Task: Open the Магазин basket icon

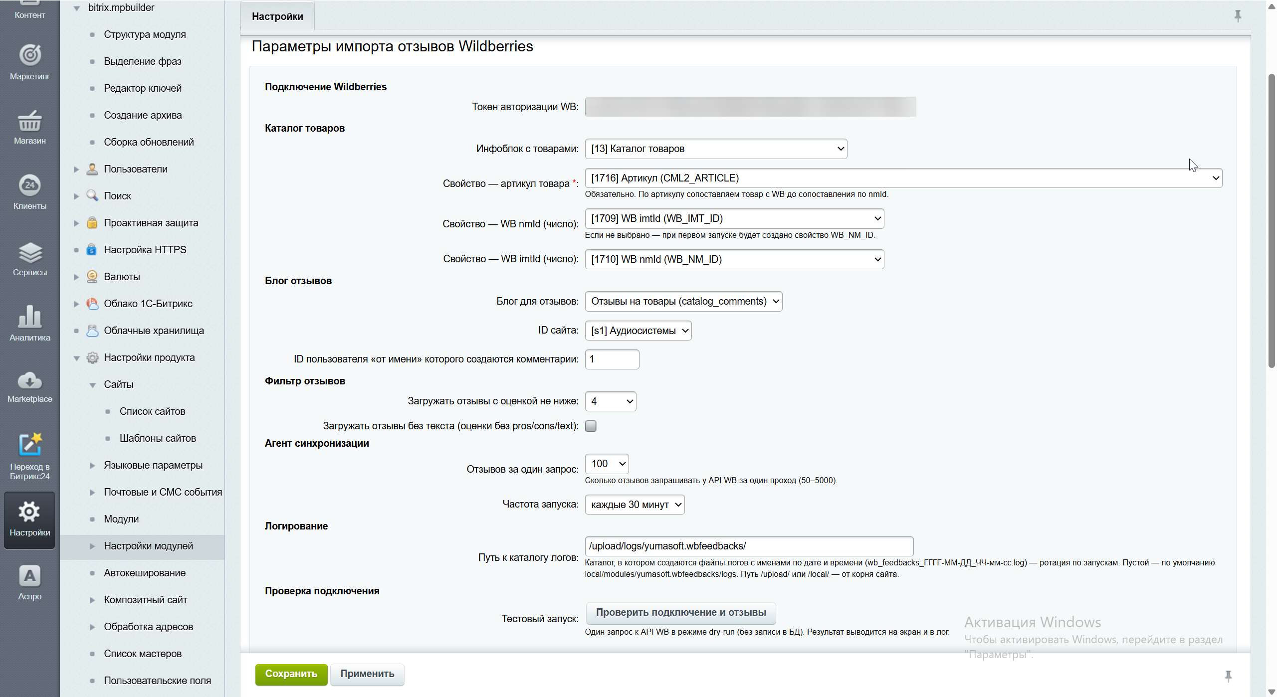Action: tap(30, 120)
